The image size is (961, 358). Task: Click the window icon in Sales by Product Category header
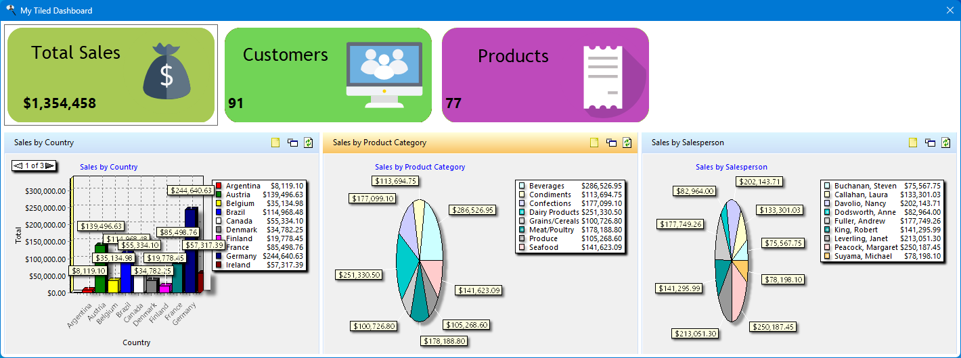[x=611, y=143]
